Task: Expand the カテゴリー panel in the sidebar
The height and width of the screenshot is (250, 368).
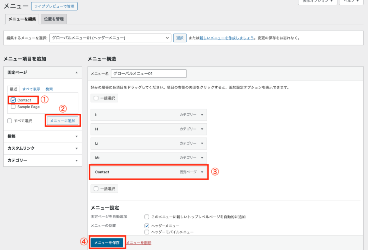Action: point(77,160)
